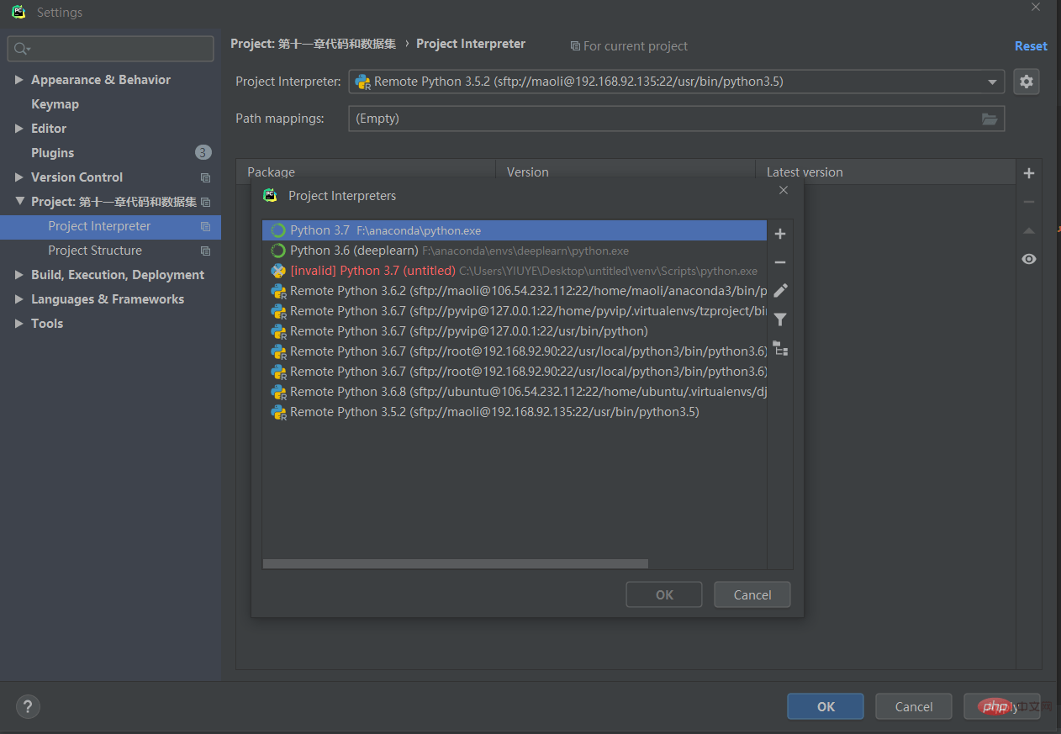Open the Plugins settings page
1061x734 pixels.
click(x=53, y=153)
